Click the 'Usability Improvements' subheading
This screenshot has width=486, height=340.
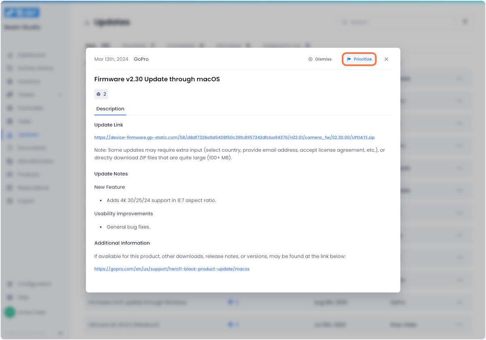[x=124, y=214]
